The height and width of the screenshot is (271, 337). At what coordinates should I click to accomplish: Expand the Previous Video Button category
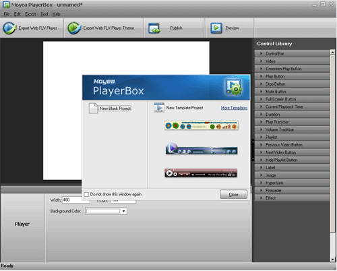(292, 145)
